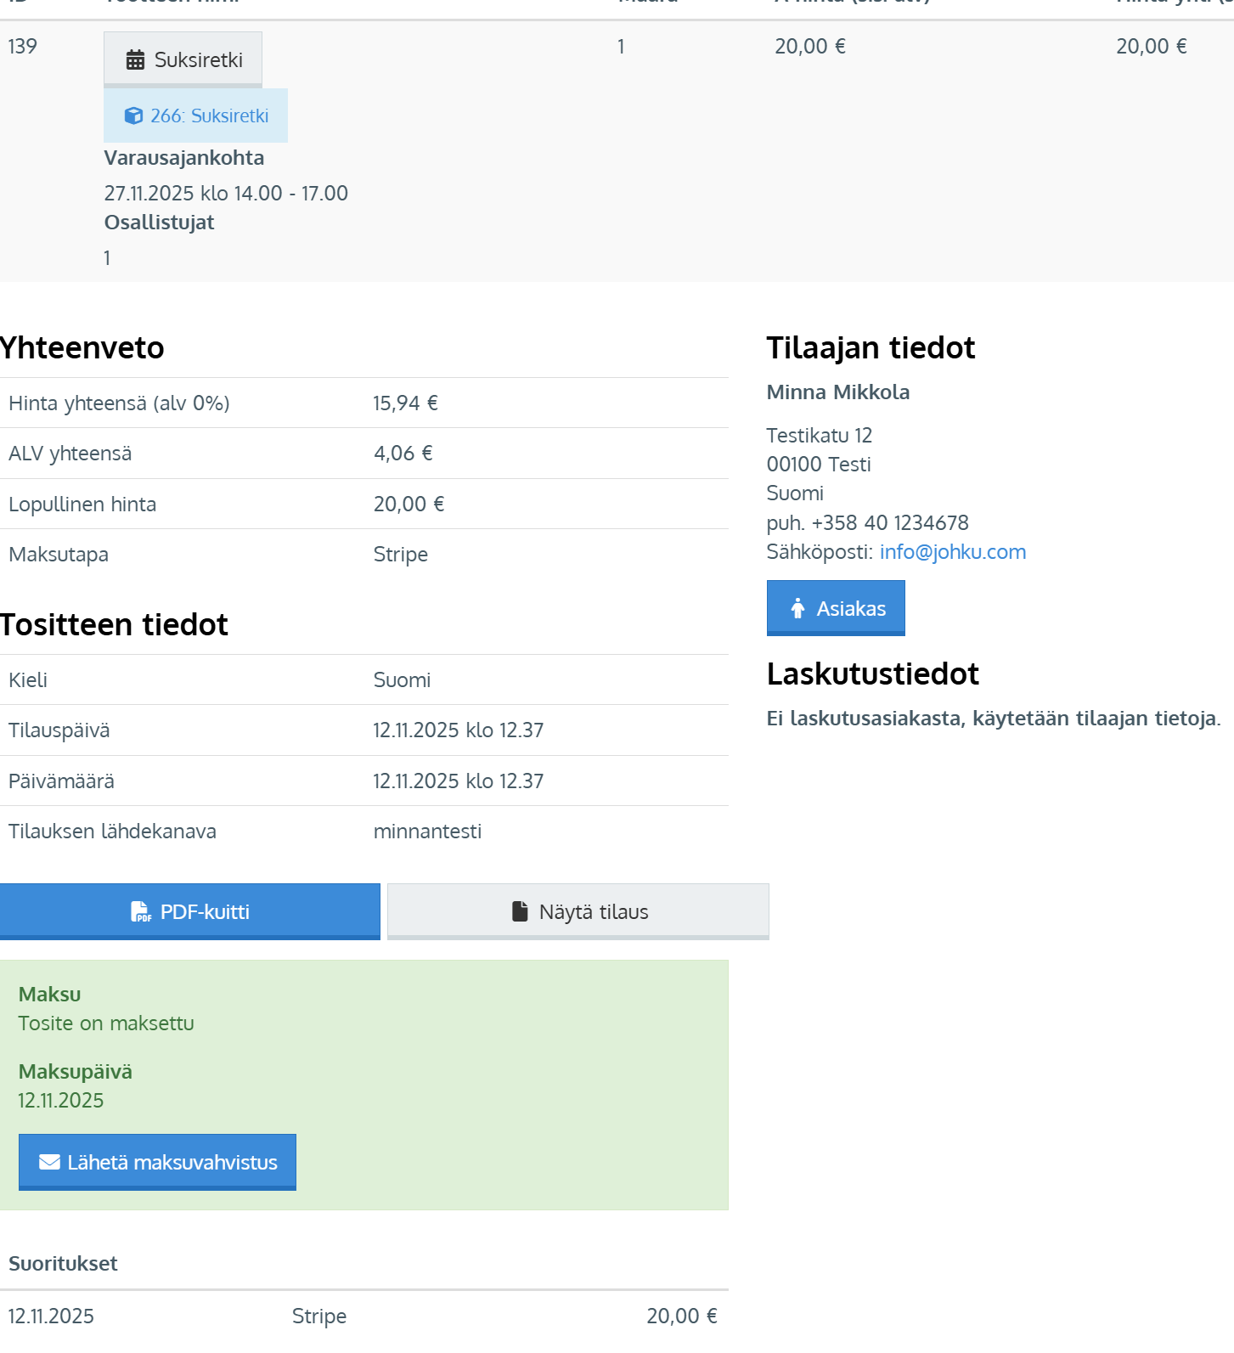Click the Tilauksen lähdekanava label
The height and width of the screenshot is (1353, 1234).
coord(113,832)
